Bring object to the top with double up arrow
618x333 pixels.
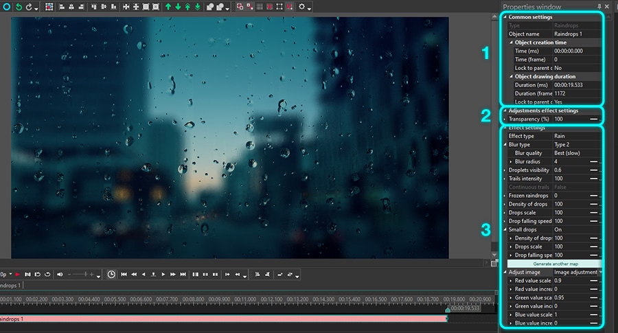click(x=188, y=7)
